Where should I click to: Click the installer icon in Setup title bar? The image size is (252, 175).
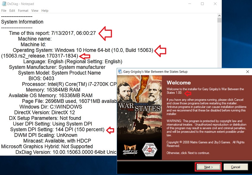120,72
